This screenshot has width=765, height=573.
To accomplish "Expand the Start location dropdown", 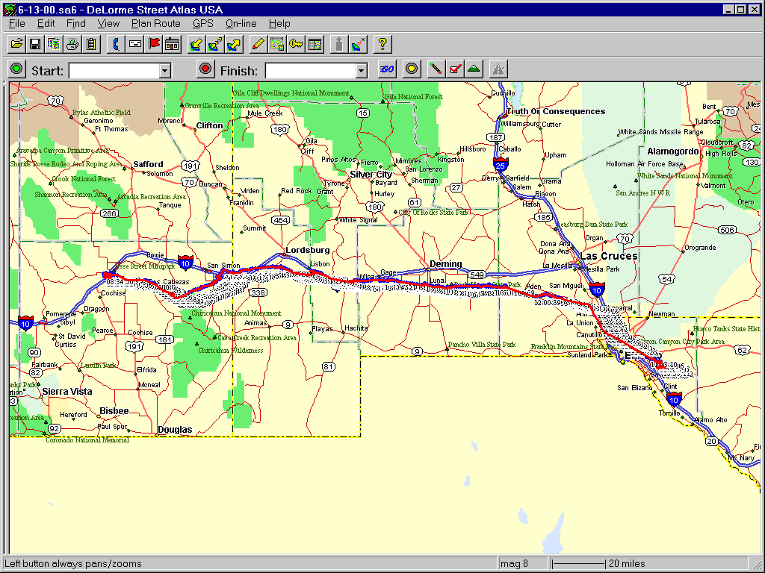I will [x=165, y=71].
